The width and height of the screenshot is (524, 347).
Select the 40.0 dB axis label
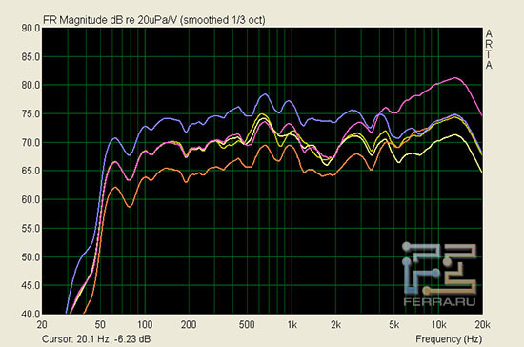(30, 314)
